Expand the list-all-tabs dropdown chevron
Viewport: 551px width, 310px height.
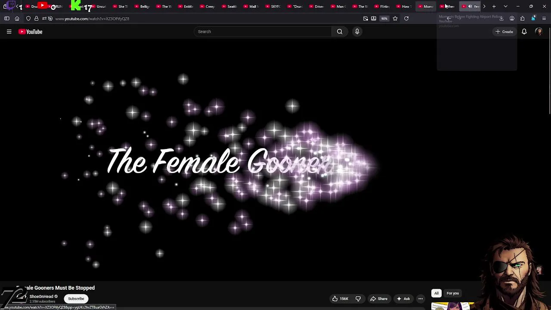[x=505, y=6]
